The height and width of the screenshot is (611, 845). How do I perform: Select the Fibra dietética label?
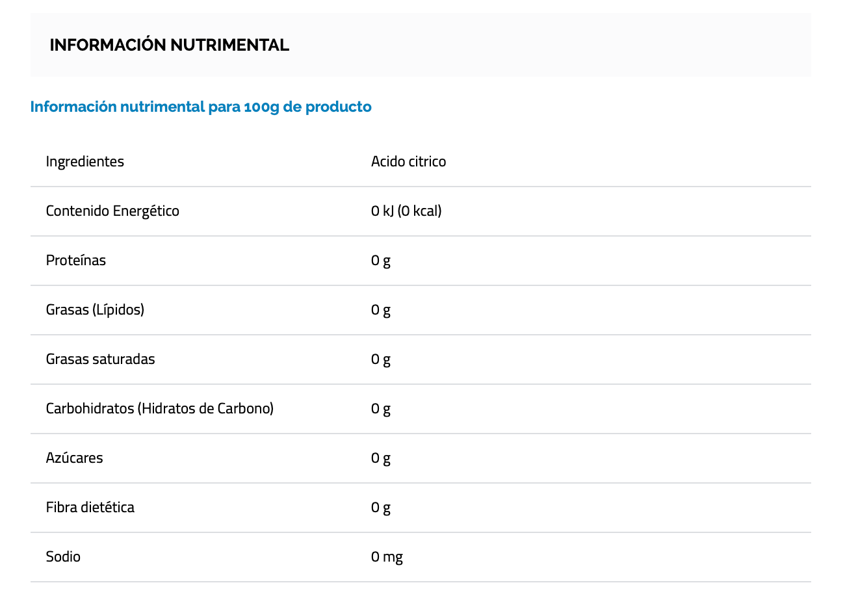tap(90, 507)
